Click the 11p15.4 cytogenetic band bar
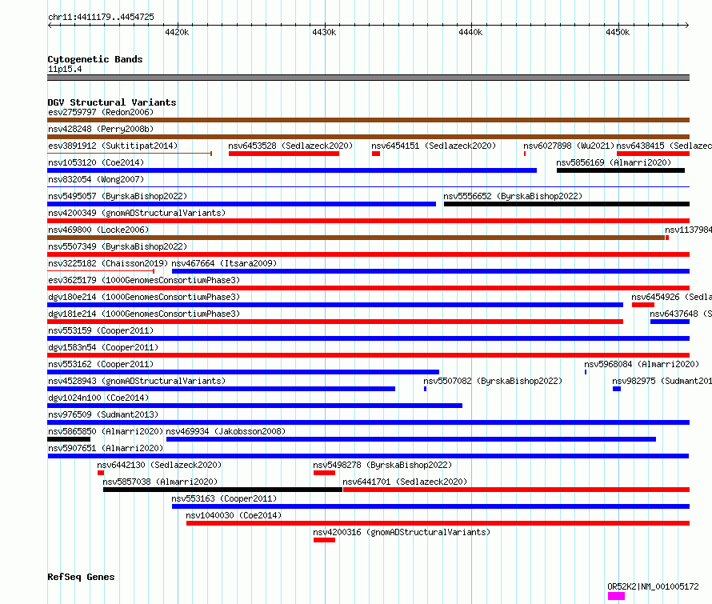Viewport: 712px width, 604px height. tap(368, 78)
